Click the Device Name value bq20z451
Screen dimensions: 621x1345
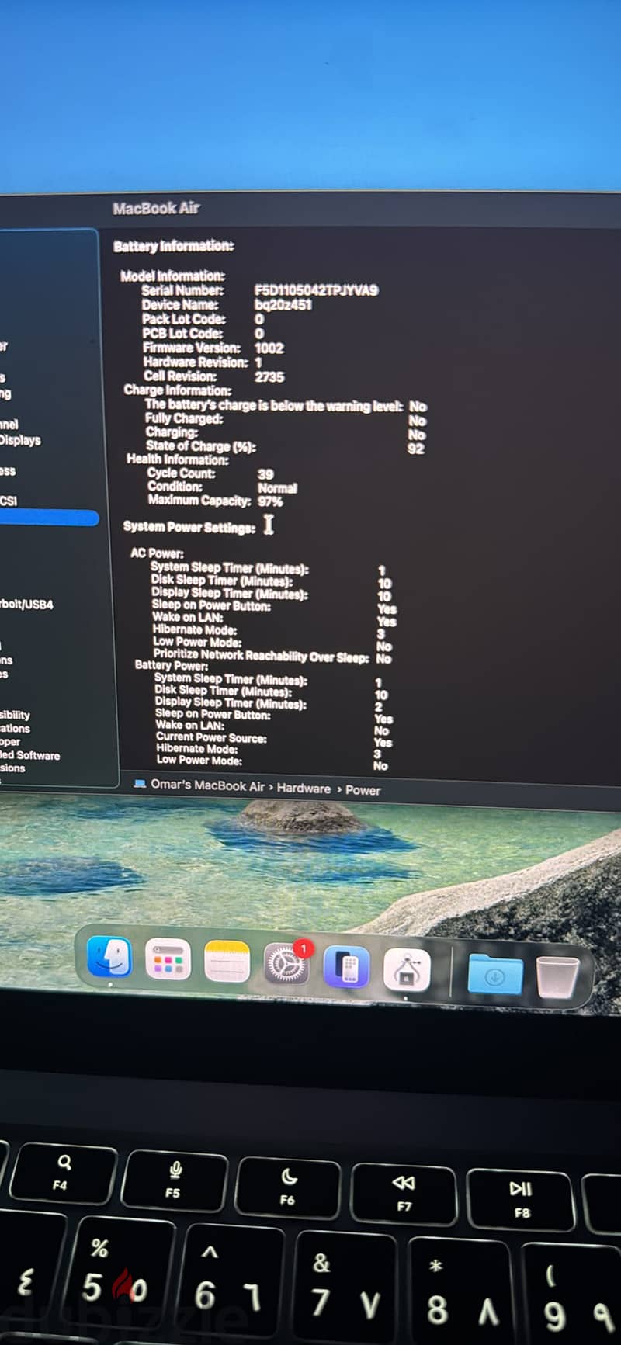click(283, 305)
